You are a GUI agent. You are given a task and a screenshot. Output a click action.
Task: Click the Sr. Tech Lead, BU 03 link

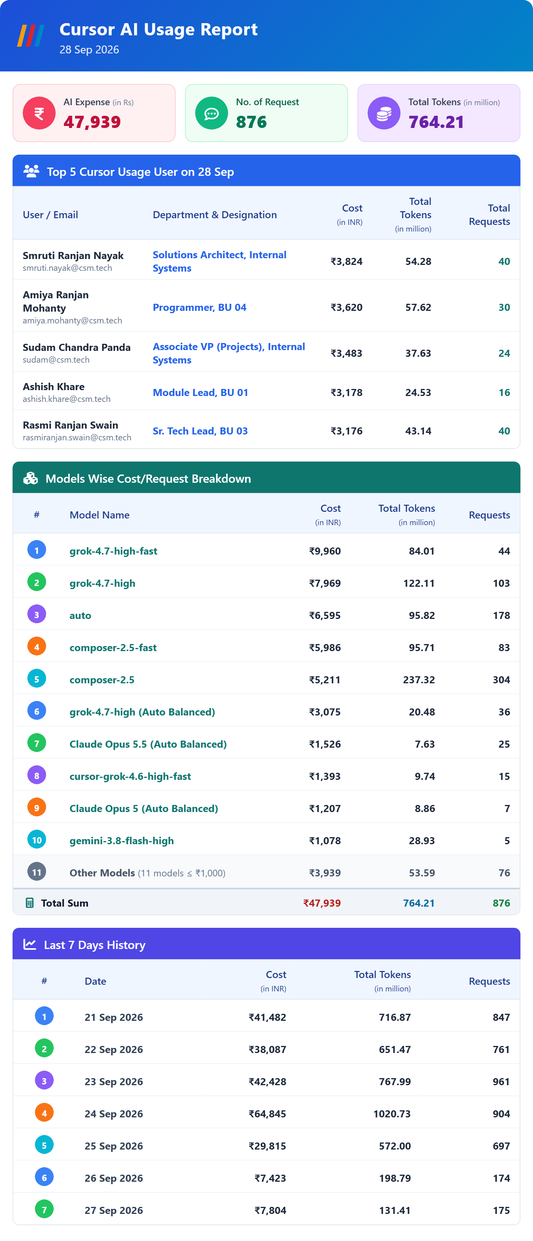pyautogui.click(x=200, y=431)
